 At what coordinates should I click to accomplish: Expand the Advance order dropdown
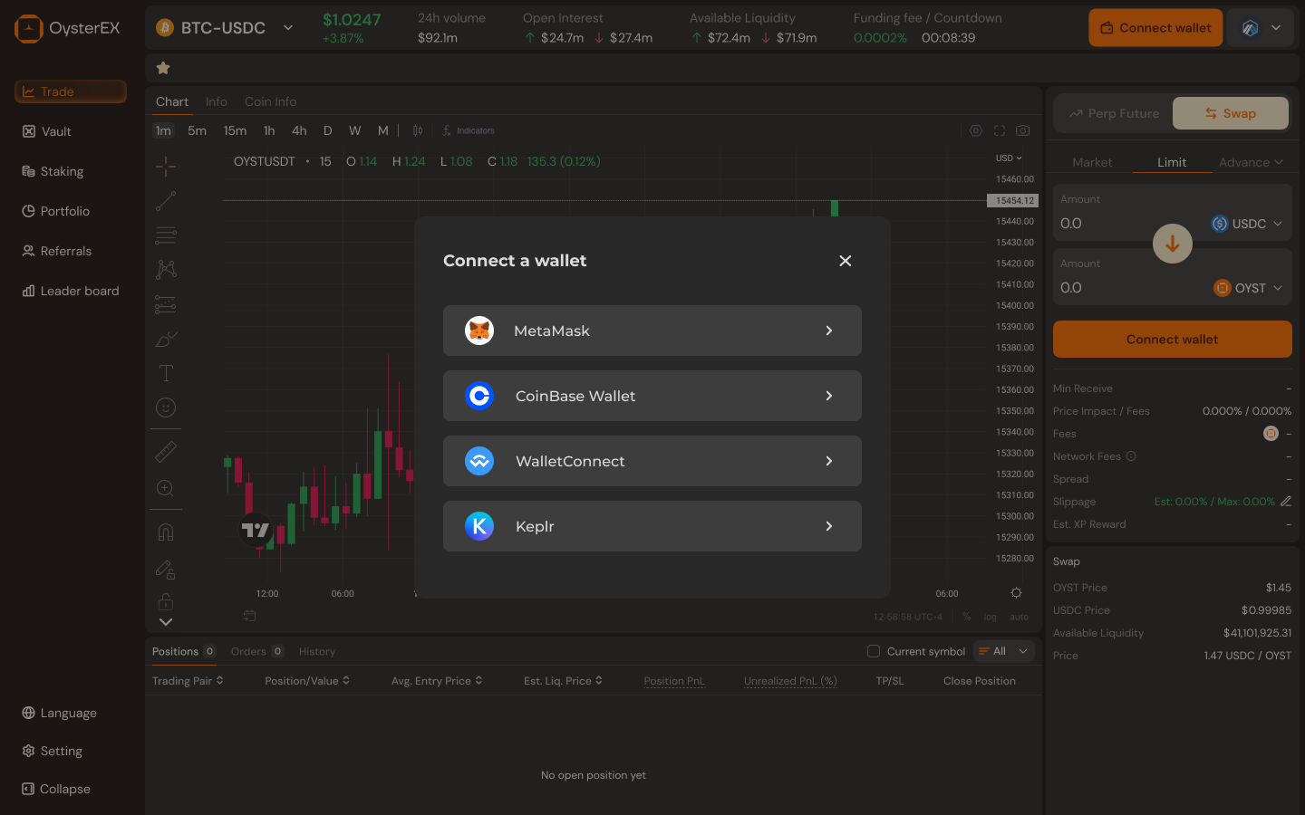(1251, 162)
